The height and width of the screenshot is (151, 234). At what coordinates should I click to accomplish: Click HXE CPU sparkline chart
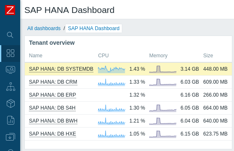(x=111, y=134)
